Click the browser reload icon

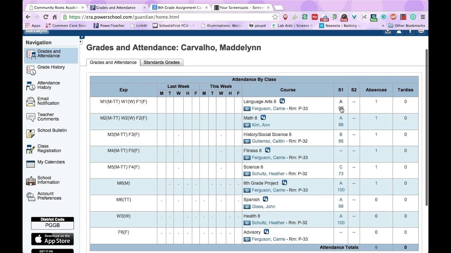click(46, 17)
